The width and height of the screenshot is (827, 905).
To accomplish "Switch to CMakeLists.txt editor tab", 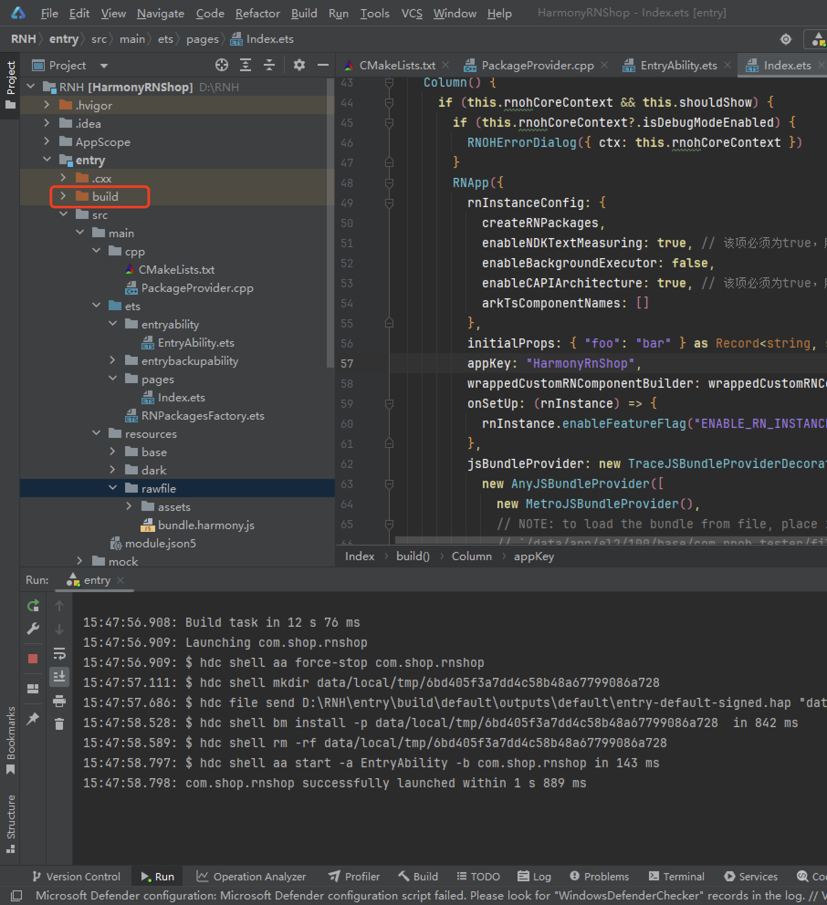I will pos(397,66).
